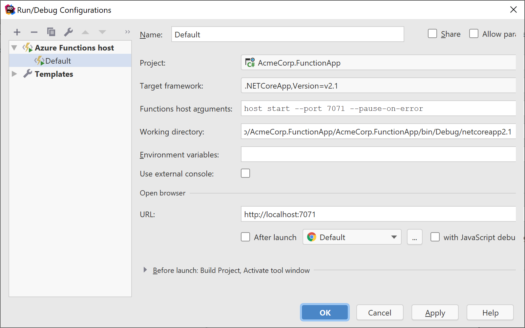Click the Environment variables field
Screen dimensions: 525x328
[378, 154]
